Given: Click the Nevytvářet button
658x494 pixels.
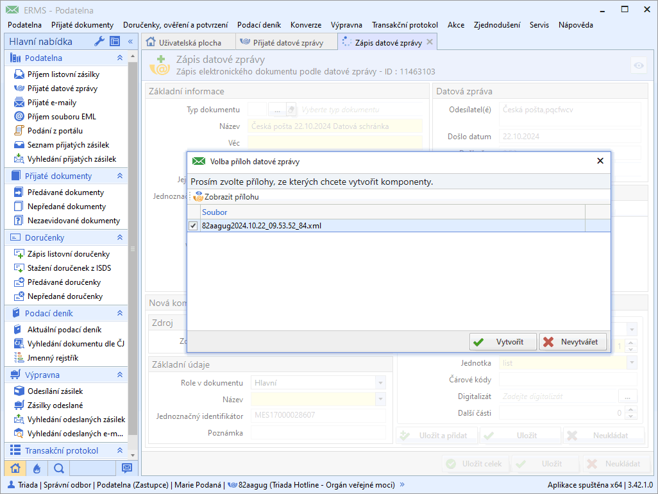Looking at the screenshot, I should coord(572,342).
